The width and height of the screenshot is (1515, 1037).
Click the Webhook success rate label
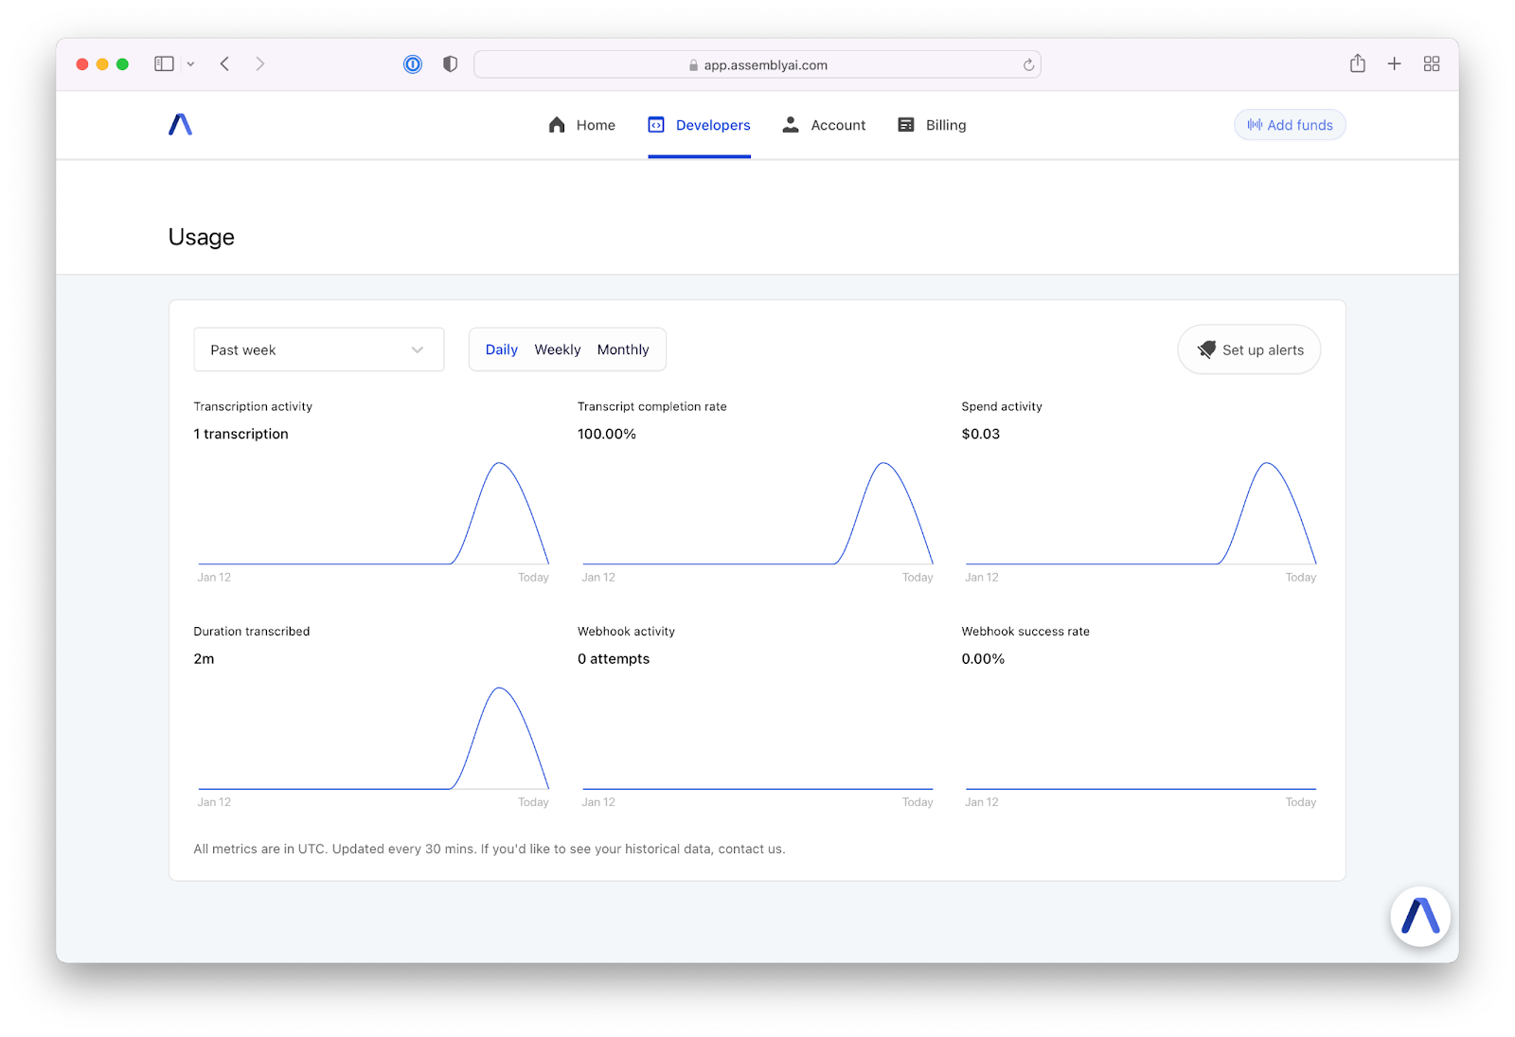click(x=1025, y=631)
